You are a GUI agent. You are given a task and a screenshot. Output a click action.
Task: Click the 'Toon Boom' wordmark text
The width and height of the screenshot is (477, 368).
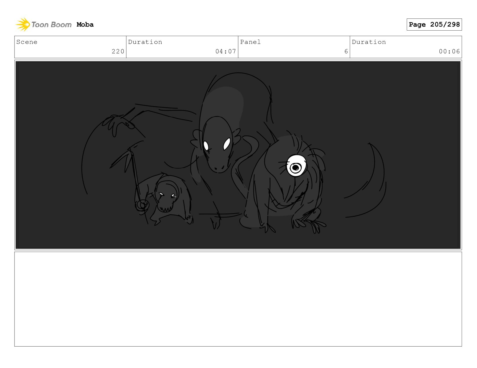[x=51, y=25]
